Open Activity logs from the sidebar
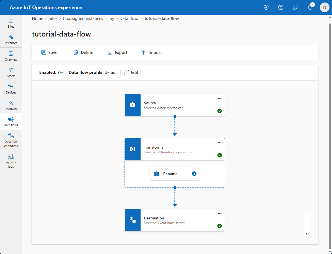Image resolution: width=332 pixels, height=254 pixels. pyautogui.click(x=11, y=160)
